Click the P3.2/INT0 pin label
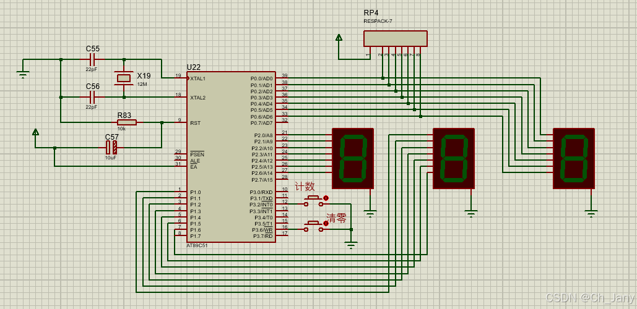Image resolution: width=637 pixels, height=309 pixels. click(261, 205)
